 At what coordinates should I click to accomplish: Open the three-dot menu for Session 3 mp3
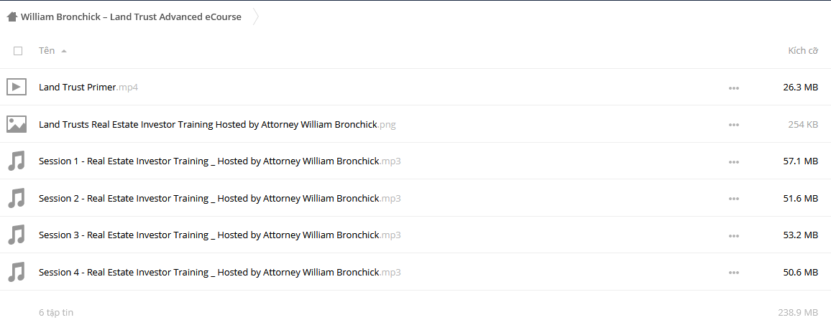pos(733,235)
